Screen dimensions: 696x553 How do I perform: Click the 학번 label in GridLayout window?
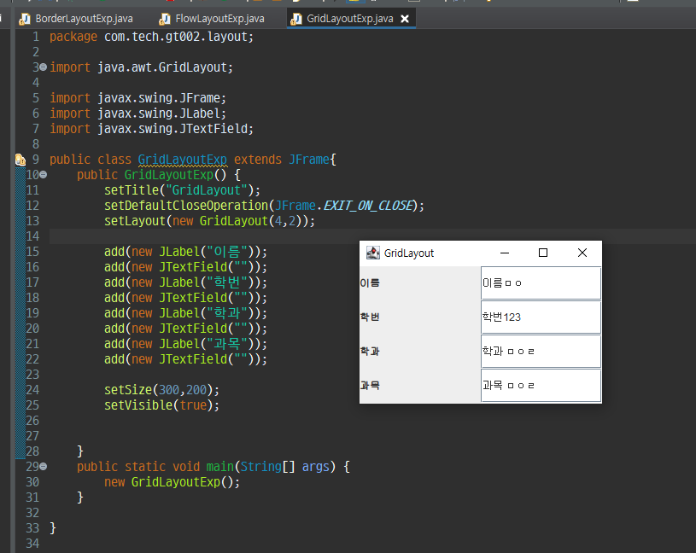coord(370,317)
